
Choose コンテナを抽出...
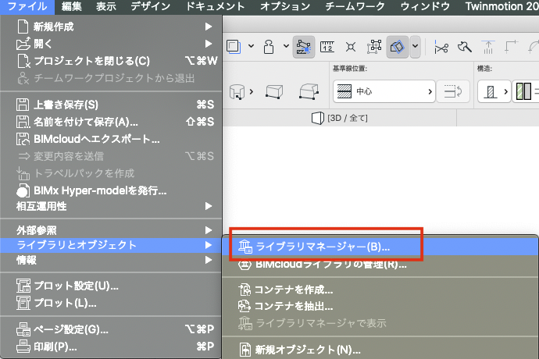coord(380,306)
